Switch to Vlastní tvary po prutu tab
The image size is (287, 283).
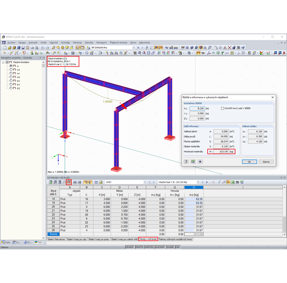pyautogui.click(x=99, y=239)
